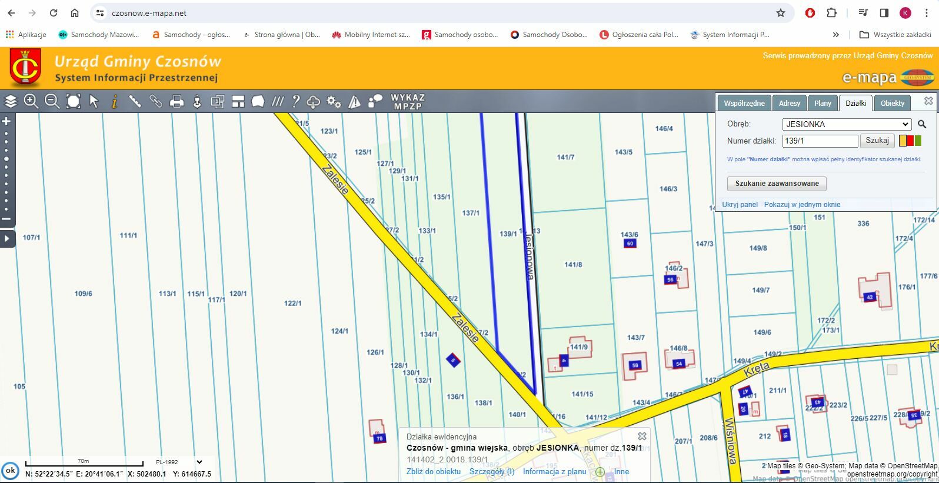Expand the Obręb JESIONKA dropdown
Screen dimensions: 939x483
847,124
